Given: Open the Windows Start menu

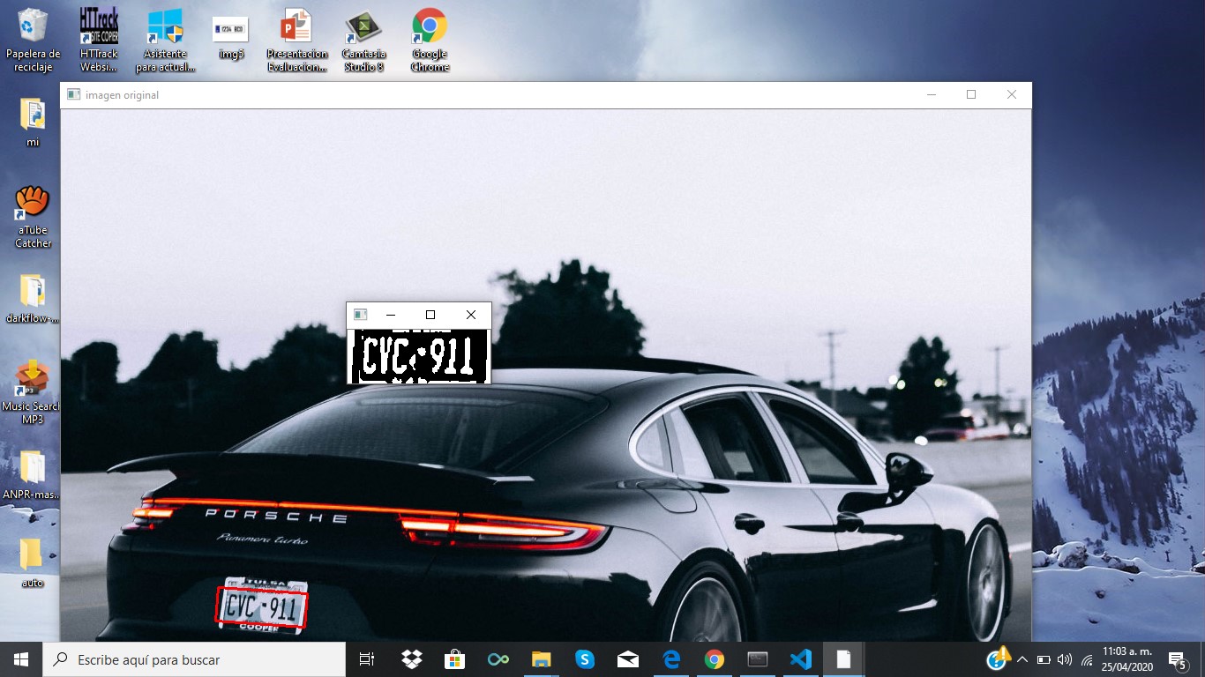Looking at the screenshot, I should coord(21,659).
